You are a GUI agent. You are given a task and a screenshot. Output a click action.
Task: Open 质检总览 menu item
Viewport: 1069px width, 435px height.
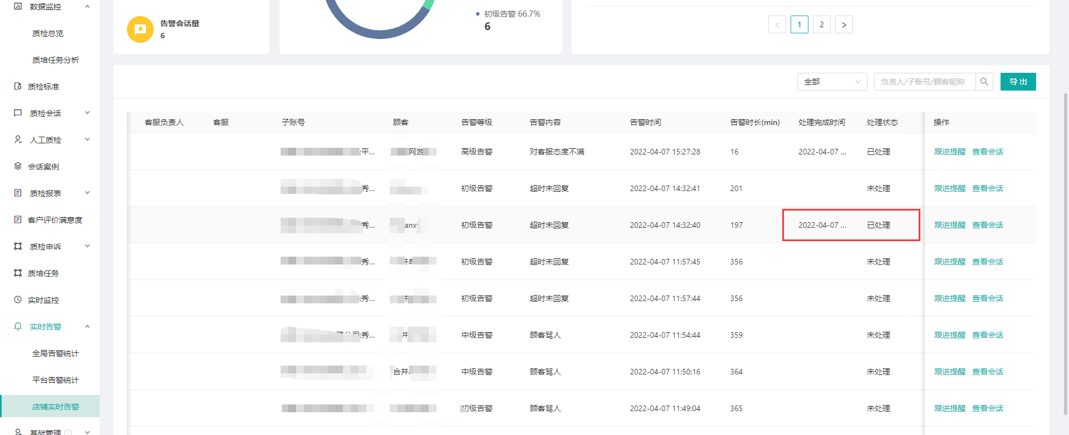click(x=48, y=33)
